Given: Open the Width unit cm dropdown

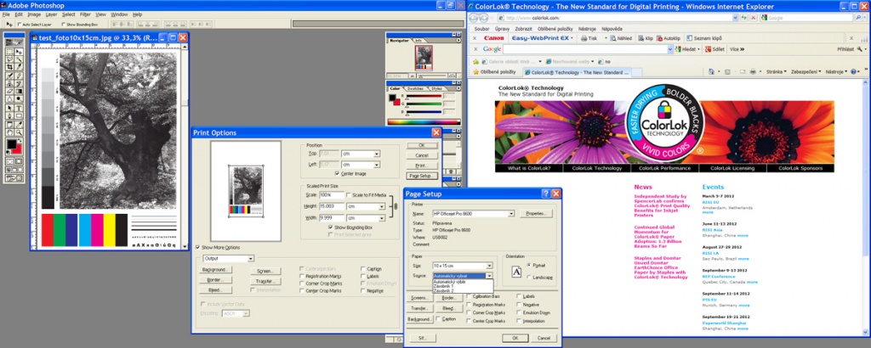Looking at the screenshot, I should click(382, 218).
